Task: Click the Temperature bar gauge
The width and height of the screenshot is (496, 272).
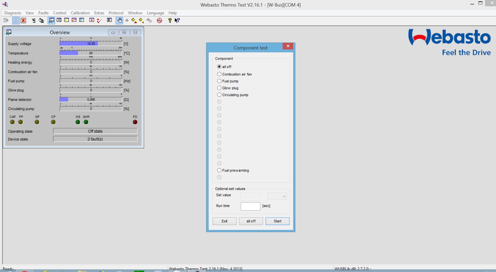Action: [x=91, y=53]
